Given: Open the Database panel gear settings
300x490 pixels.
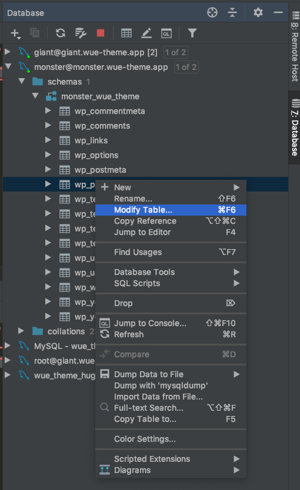Looking at the screenshot, I should 258,12.
